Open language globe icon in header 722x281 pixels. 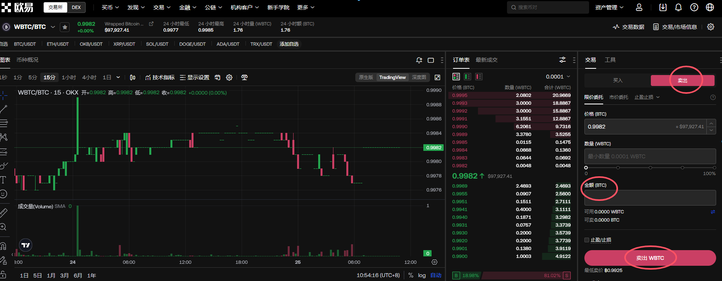tap(710, 7)
